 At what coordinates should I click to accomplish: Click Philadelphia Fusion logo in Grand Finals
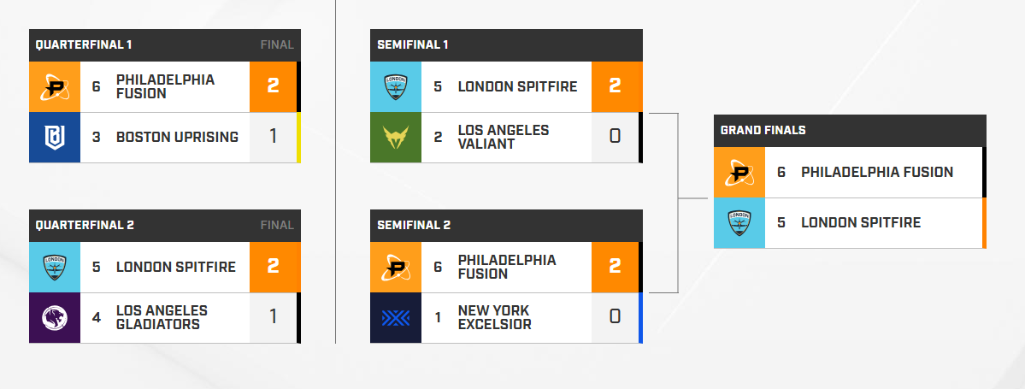(739, 173)
